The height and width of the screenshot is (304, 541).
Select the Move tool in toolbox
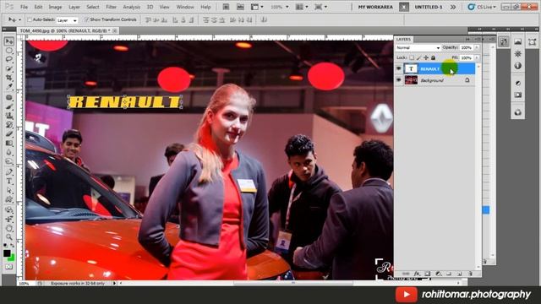point(9,41)
